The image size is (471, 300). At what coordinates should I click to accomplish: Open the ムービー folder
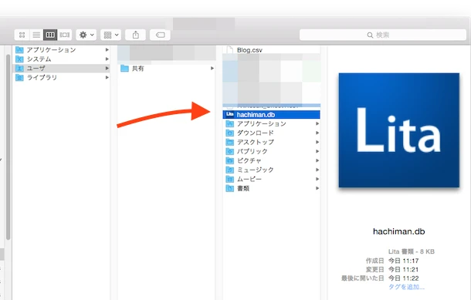(x=272, y=180)
